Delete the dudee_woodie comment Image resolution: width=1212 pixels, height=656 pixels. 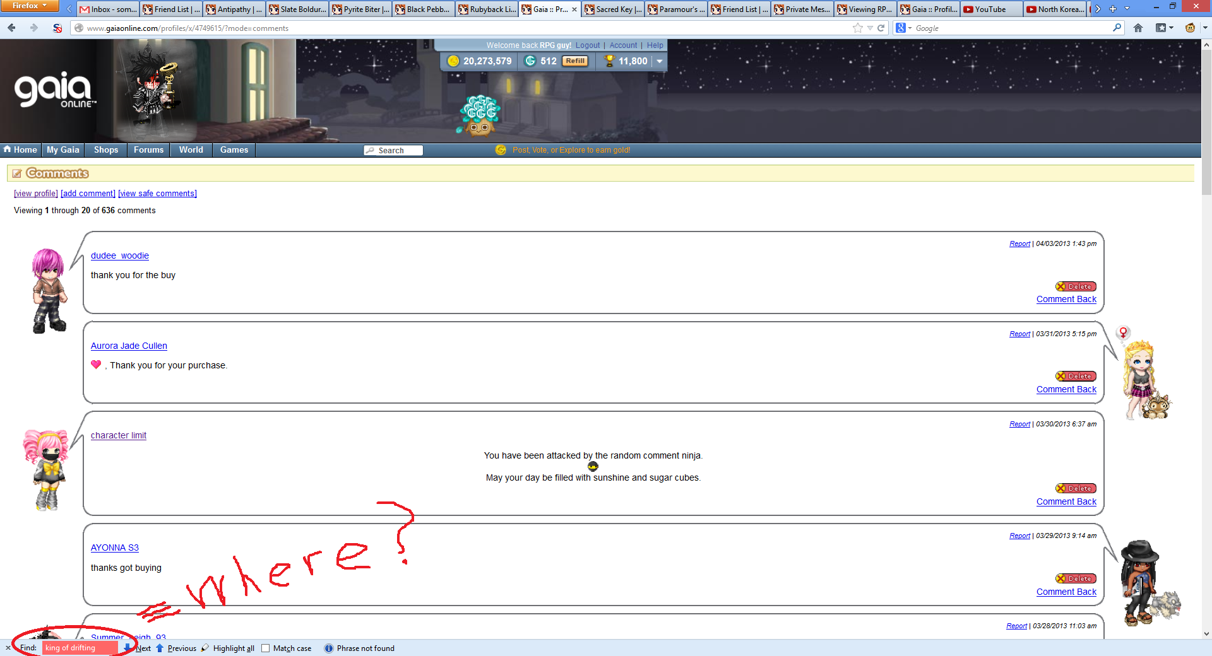[1076, 286]
